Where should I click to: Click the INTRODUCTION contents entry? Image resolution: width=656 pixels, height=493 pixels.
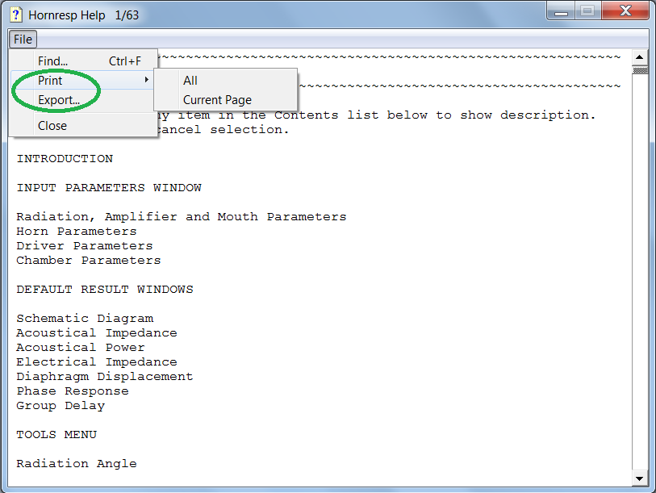[65, 159]
